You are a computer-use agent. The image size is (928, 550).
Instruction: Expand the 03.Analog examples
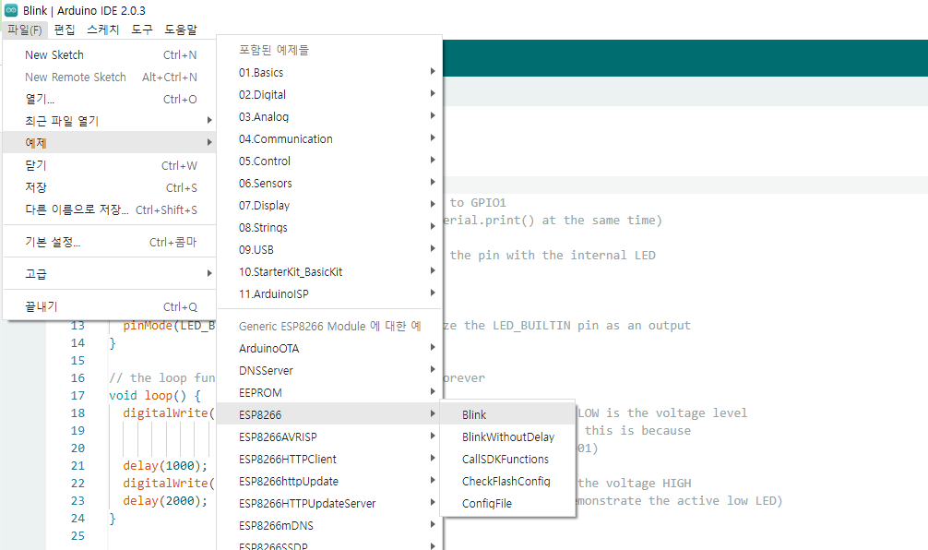(329, 116)
